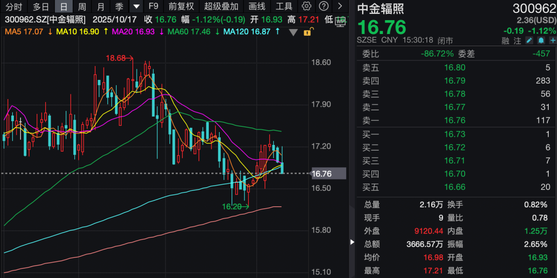
Task: Expand toolbar with right chevron arrow
Action: click(340, 7)
